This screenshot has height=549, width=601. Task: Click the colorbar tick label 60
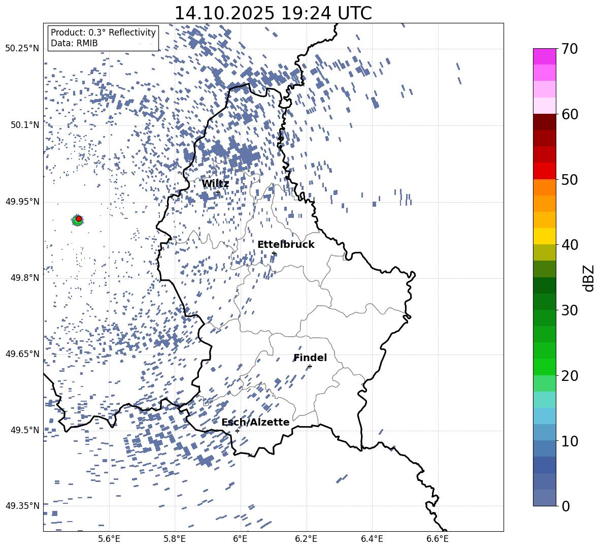[x=570, y=114]
